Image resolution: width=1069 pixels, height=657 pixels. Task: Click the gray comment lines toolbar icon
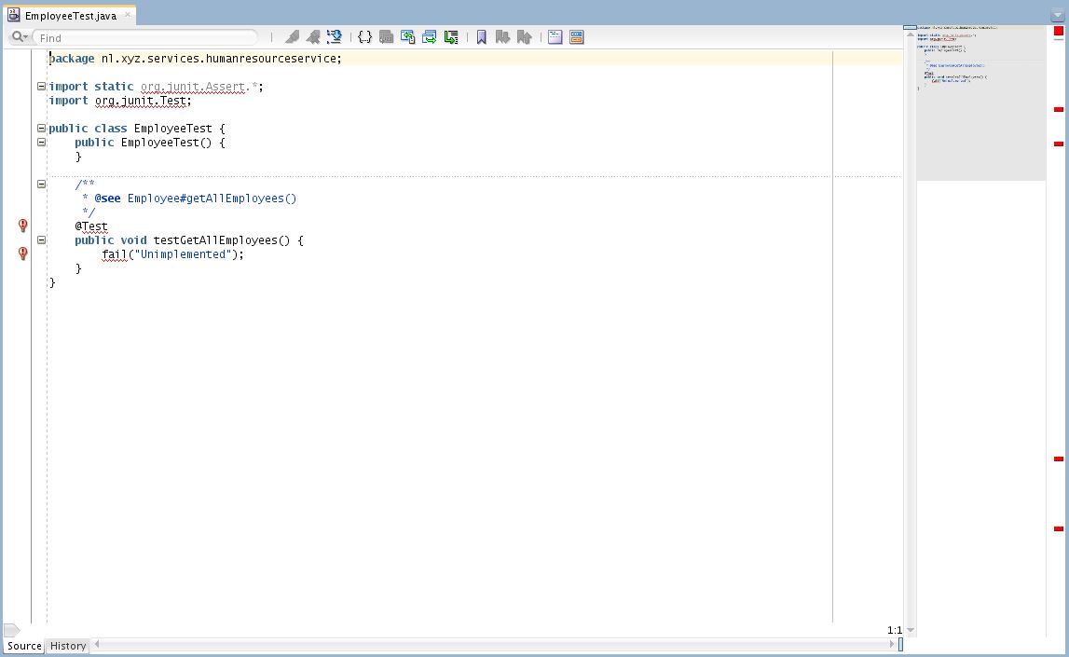pyautogui.click(x=386, y=37)
